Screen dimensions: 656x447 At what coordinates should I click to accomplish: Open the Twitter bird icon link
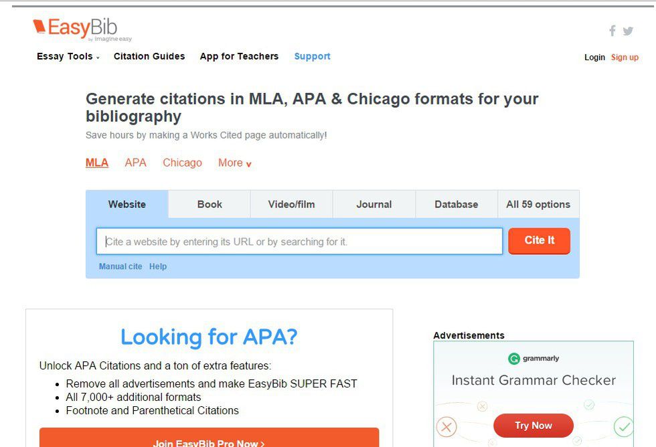pos(628,31)
